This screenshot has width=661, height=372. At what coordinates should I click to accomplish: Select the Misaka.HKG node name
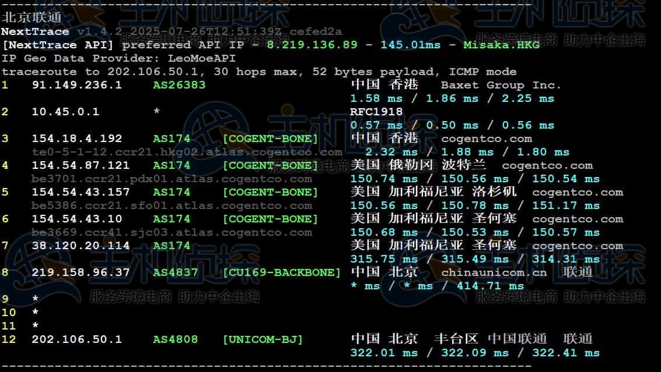coord(501,45)
